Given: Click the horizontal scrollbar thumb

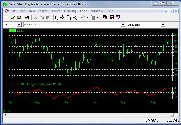Looking at the screenshot, I should coord(171,115).
